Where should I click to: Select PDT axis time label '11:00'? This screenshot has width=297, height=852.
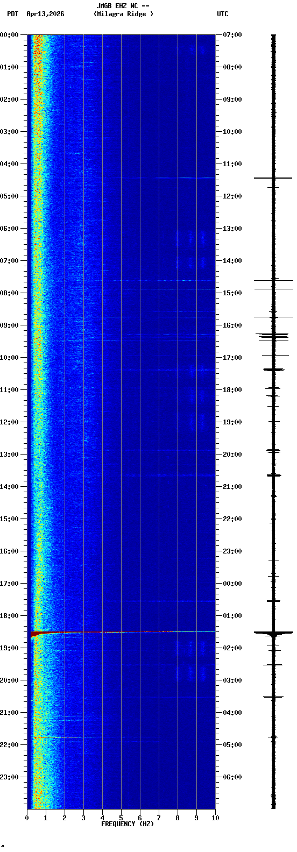[9, 390]
